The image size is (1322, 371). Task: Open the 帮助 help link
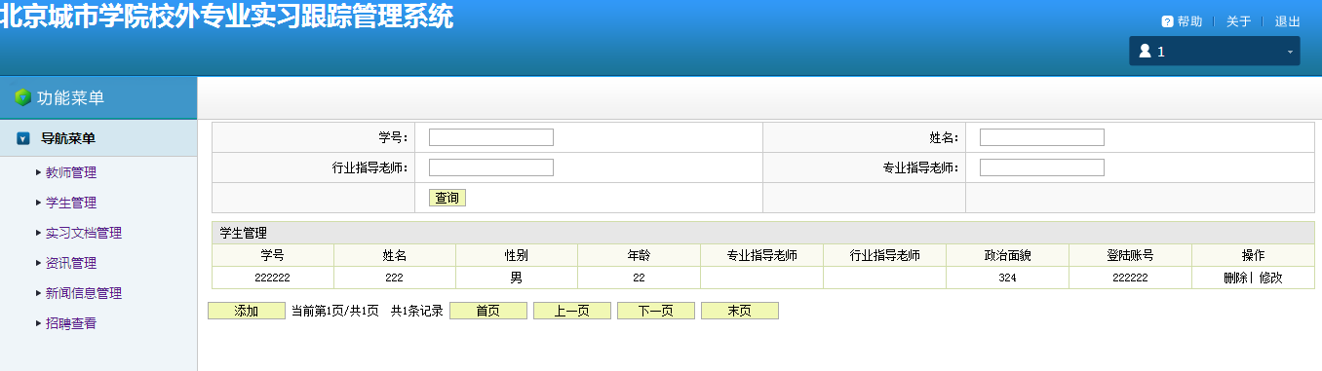click(1189, 21)
